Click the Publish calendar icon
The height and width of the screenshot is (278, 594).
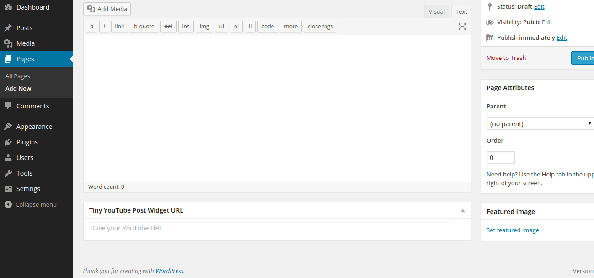pos(490,37)
